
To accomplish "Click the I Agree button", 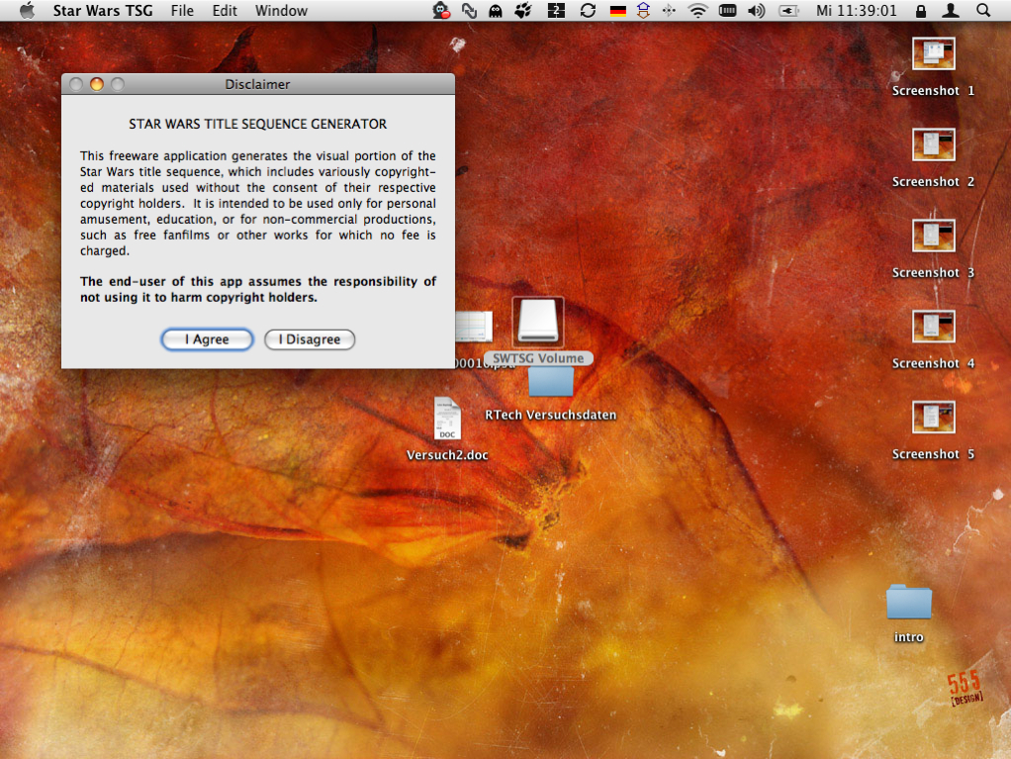I will click(x=207, y=339).
